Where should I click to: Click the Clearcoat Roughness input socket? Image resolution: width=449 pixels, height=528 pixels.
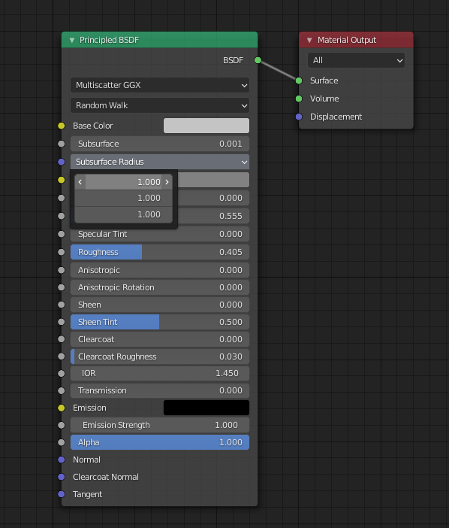tap(61, 357)
